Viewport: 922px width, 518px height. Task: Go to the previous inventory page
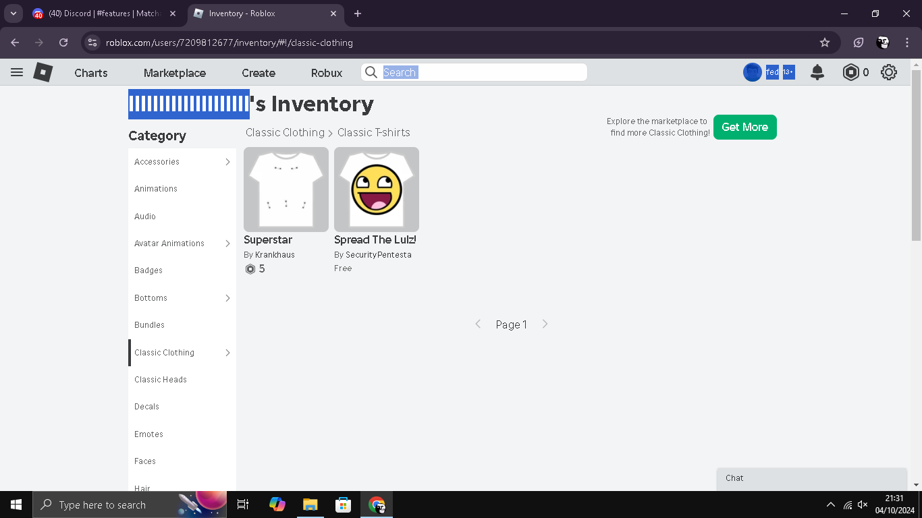pos(478,324)
